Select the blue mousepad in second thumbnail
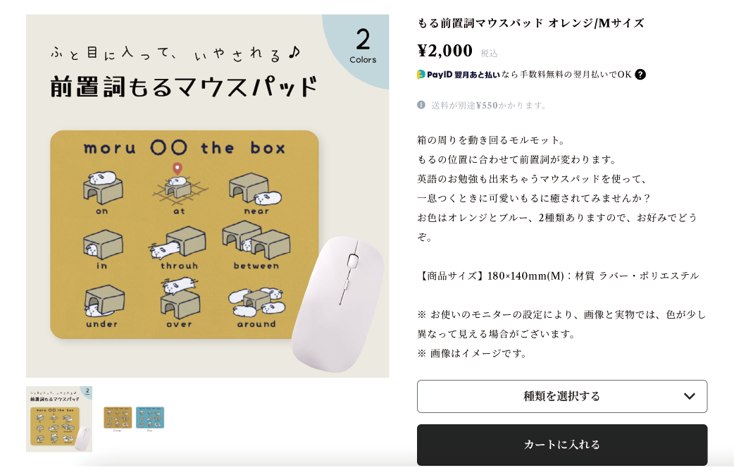Screen dimensions: 734x475 click(x=150, y=417)
